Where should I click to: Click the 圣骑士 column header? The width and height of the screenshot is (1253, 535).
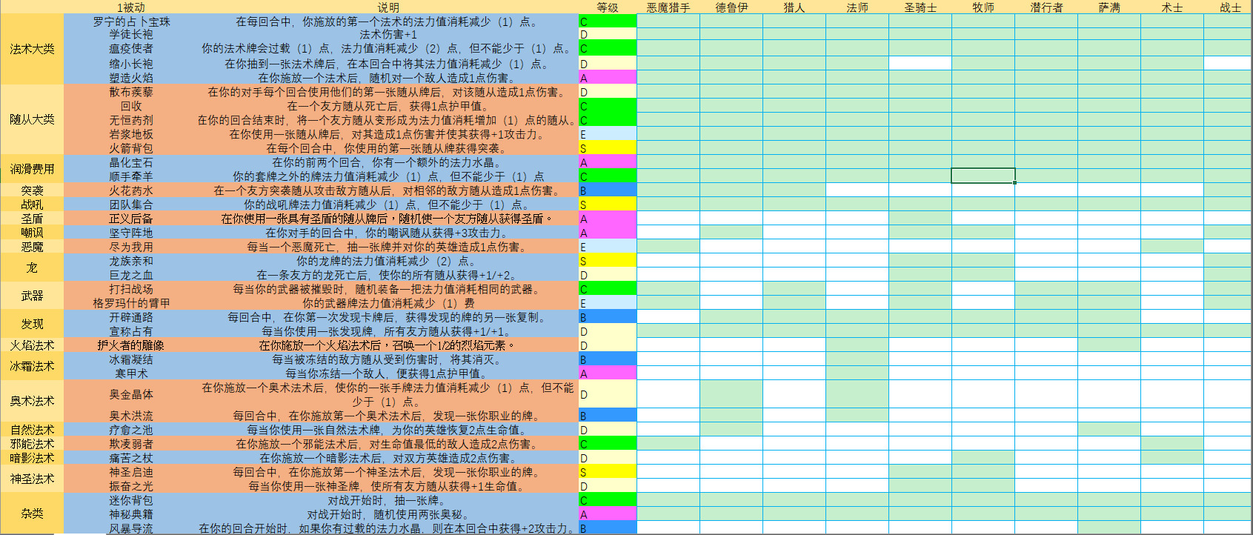click(x=920, y=7)
